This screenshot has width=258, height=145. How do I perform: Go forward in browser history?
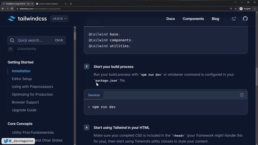click(x=7, y=8)
